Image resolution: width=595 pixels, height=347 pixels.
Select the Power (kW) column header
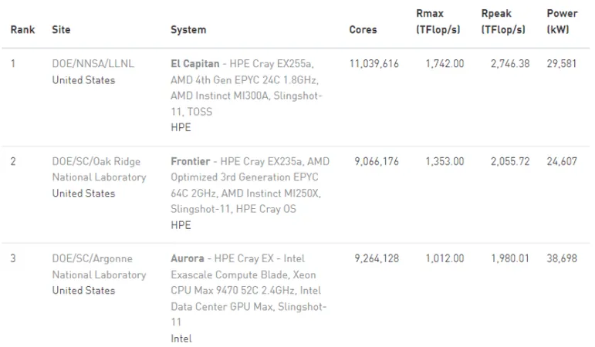562,22
